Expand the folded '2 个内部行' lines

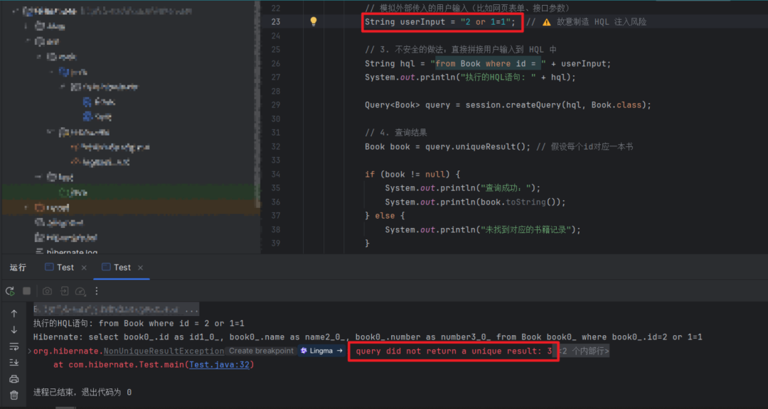click(585, 351)
